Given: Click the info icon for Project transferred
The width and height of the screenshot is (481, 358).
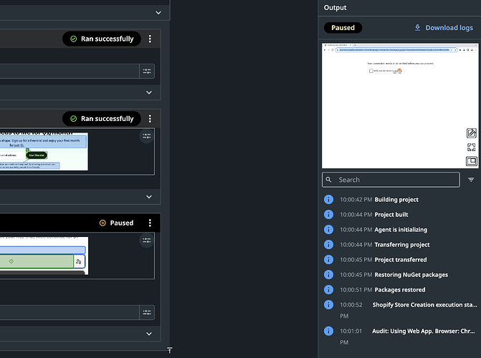Looking at the screenshot, I should 328,260.
